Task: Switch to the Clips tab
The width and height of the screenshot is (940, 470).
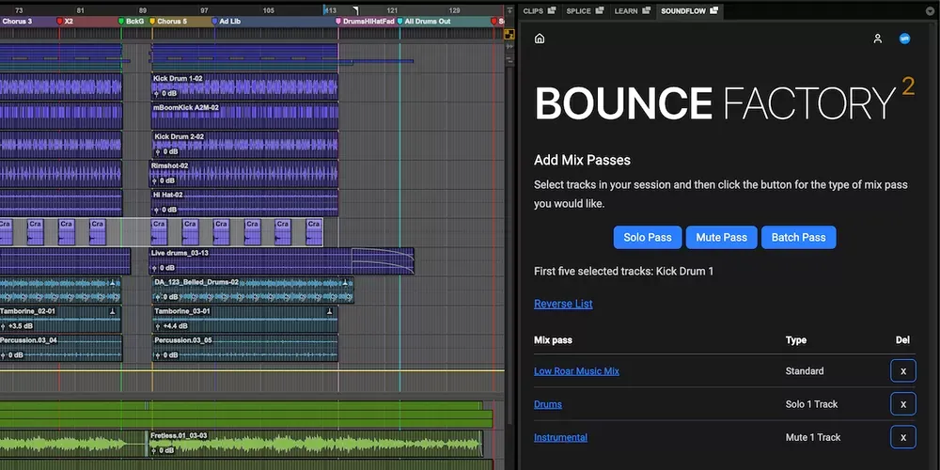Action: [x=533, y=10]
